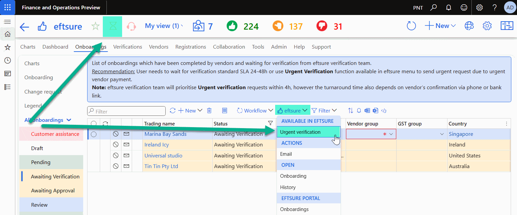Open the Registrations tab

coord(191,47)
